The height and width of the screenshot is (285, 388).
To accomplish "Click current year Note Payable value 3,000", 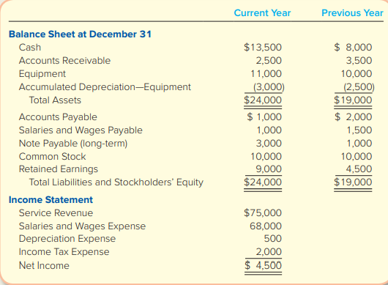I will tap(269, 144).
